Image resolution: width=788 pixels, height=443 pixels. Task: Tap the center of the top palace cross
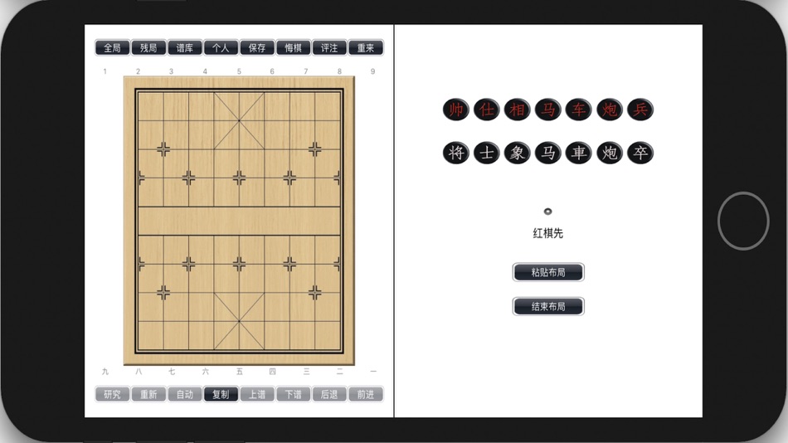click(x=239, y=120)
